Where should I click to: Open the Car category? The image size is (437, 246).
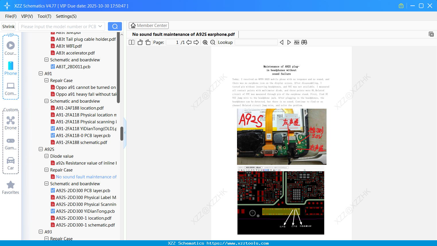(11, 163)
